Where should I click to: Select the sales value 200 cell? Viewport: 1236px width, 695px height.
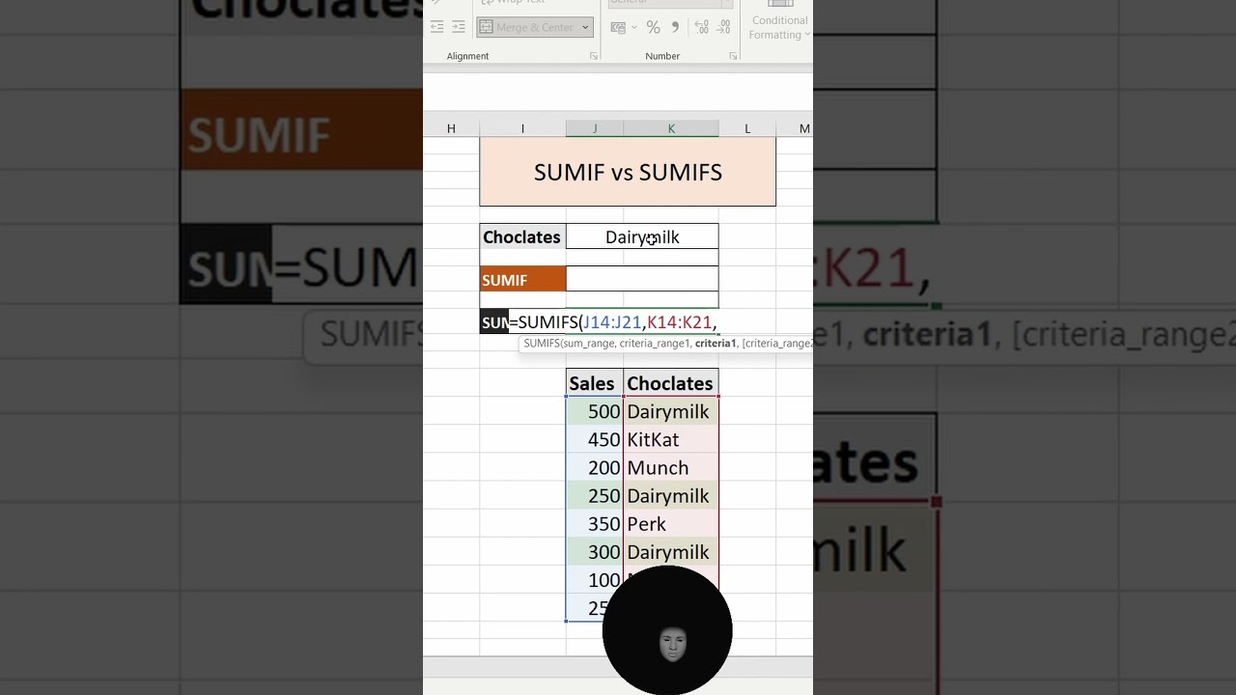click(595, 467)
